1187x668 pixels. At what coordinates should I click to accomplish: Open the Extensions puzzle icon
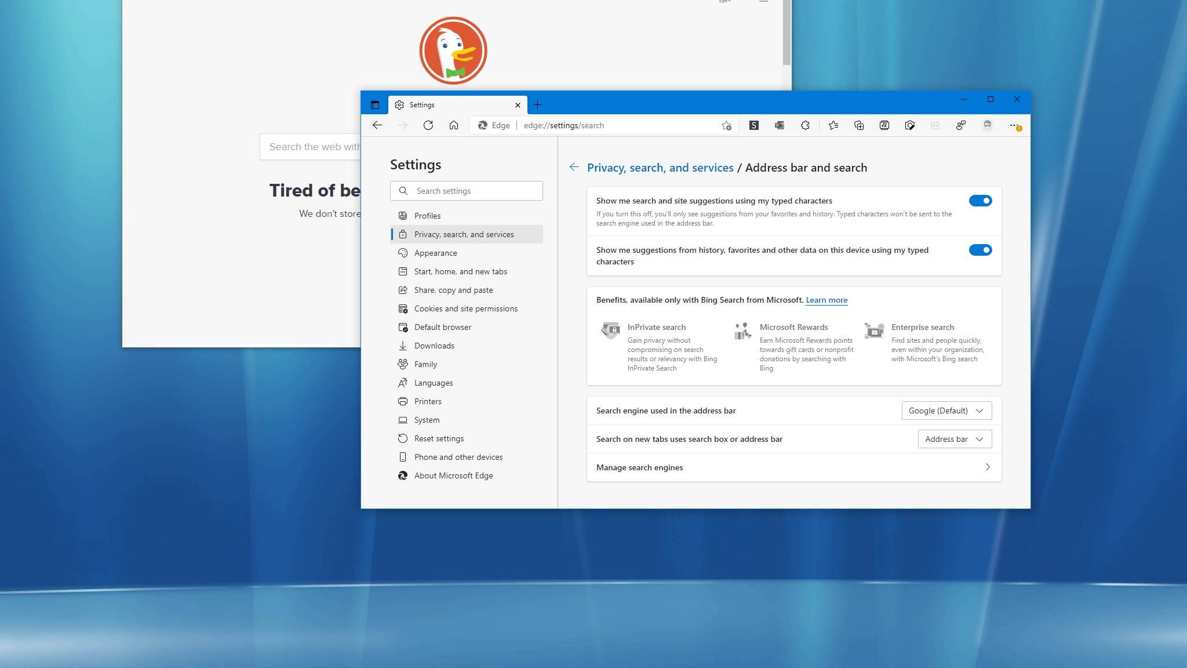(x=805, y=125)
